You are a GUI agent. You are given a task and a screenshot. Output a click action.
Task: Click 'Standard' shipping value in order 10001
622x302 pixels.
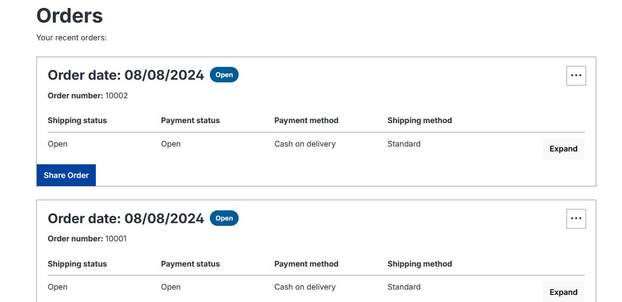(x=404, y=287)
